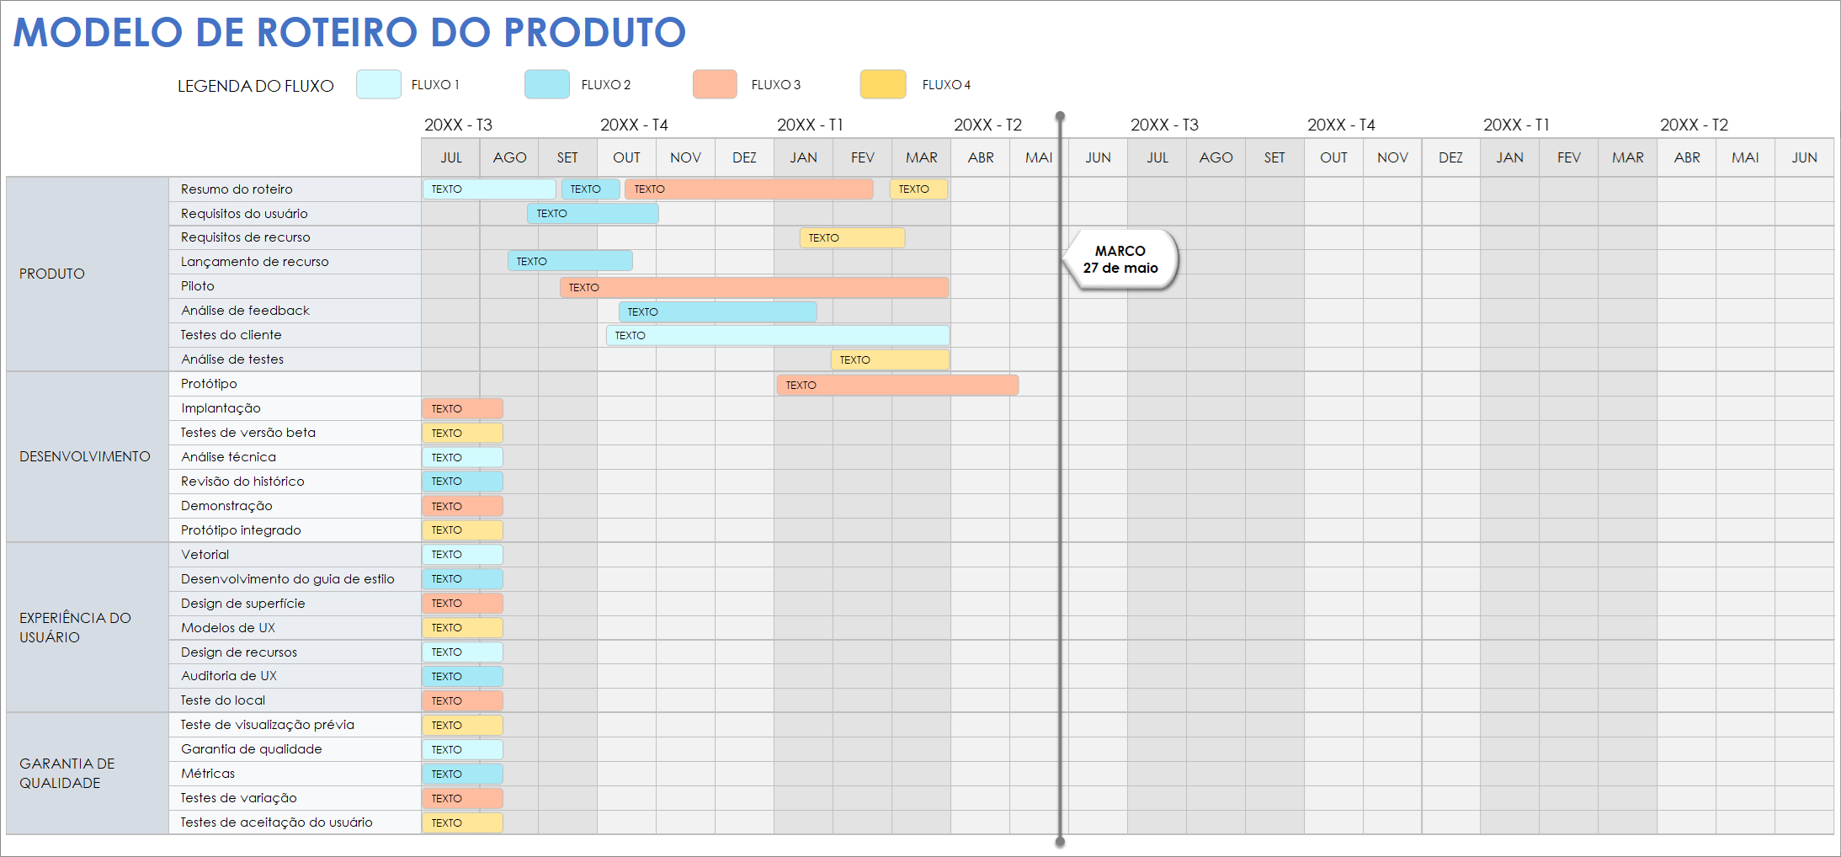Click the top handle of the milestone line
The height and width of the screenshot is (857, 1841).
pyautogui.click(x=1060, y=116)
